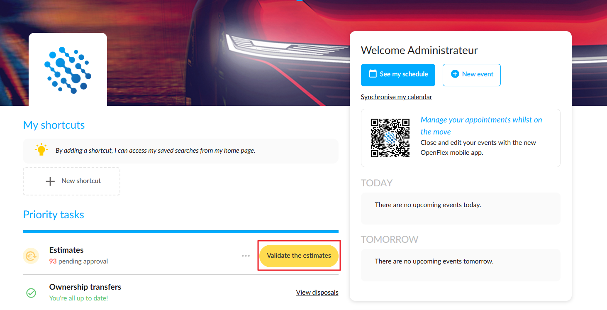Open the three-dots menu for Estimates

(x=246, y=256)
